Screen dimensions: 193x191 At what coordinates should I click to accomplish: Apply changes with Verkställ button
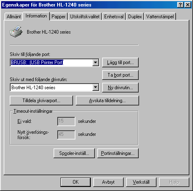click(x=141, y=182)
